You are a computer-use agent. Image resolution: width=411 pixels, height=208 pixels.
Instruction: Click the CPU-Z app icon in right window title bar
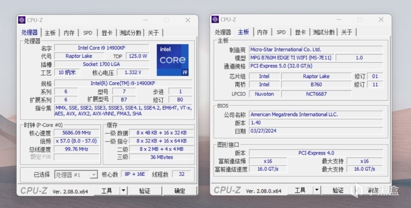pyautogui.click(x=215, y=19)
